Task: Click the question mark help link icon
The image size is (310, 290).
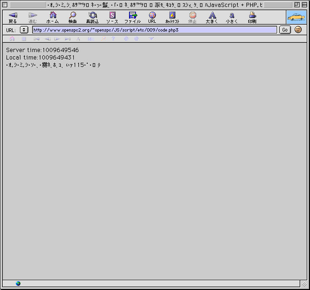Action: tap(113, 39)
